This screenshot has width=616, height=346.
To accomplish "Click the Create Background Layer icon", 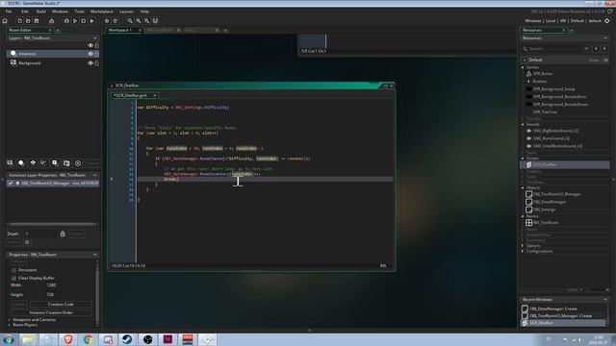I will (x=10, y=163).
